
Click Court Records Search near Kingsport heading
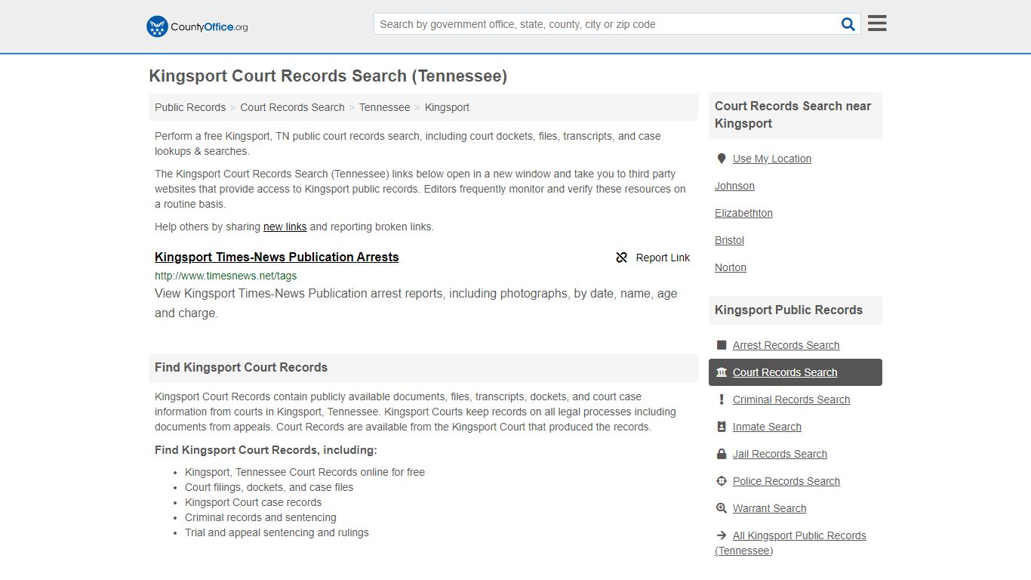[x=792, y=115]
